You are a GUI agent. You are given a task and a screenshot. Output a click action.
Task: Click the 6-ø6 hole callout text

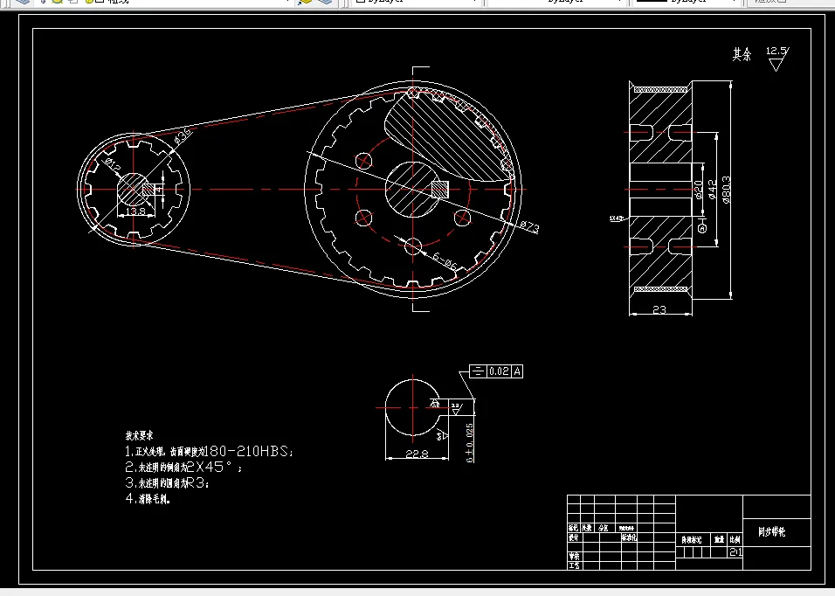[444, 260]
